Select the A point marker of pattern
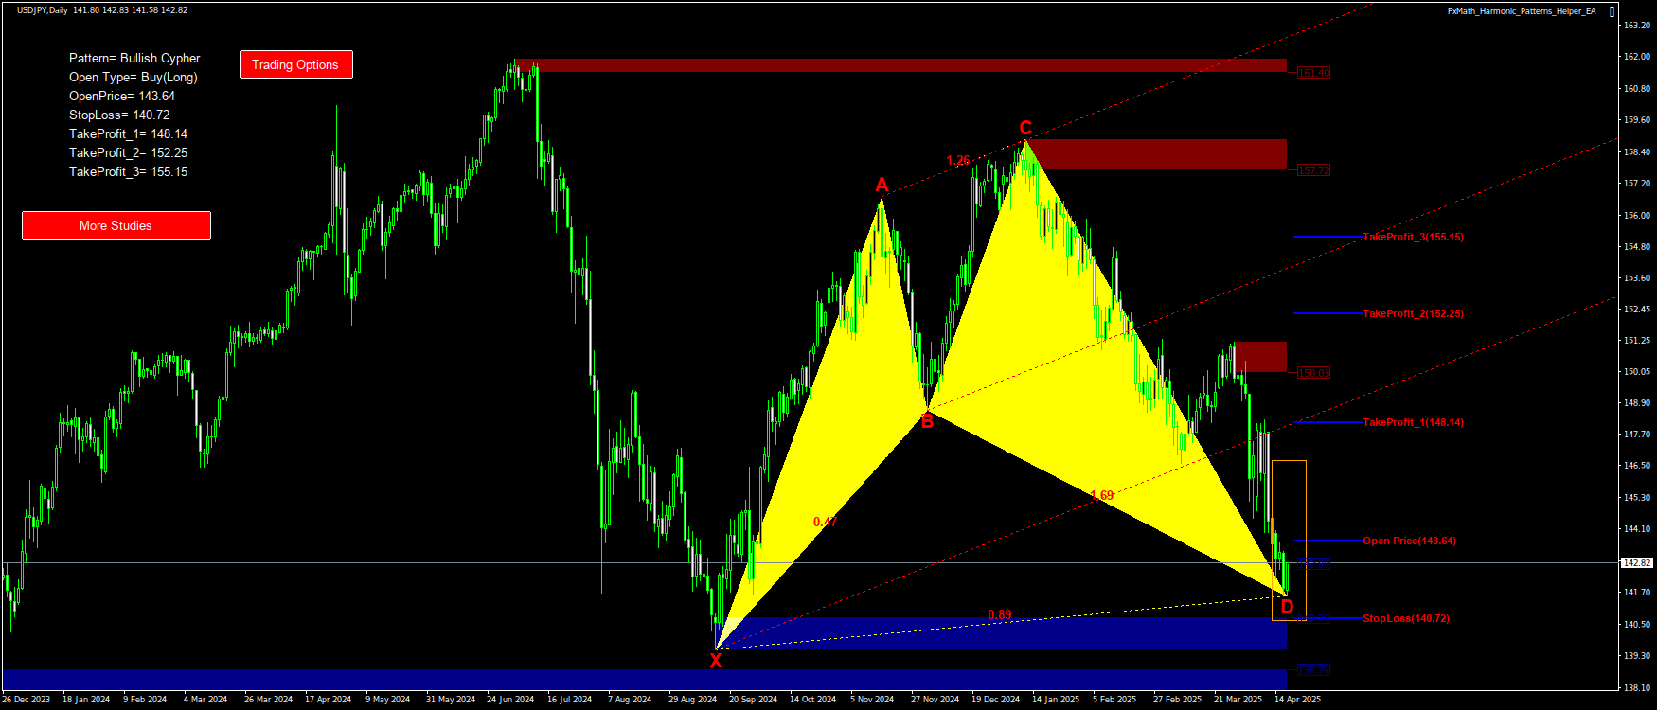 point(882,185)
